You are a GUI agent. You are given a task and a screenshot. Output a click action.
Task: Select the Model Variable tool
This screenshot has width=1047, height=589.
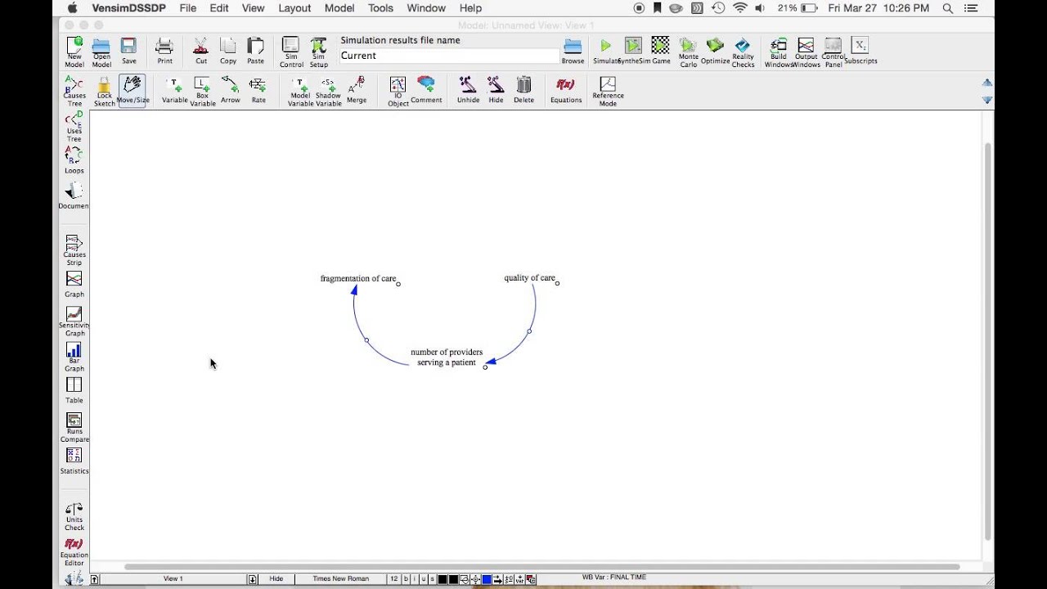300,91
